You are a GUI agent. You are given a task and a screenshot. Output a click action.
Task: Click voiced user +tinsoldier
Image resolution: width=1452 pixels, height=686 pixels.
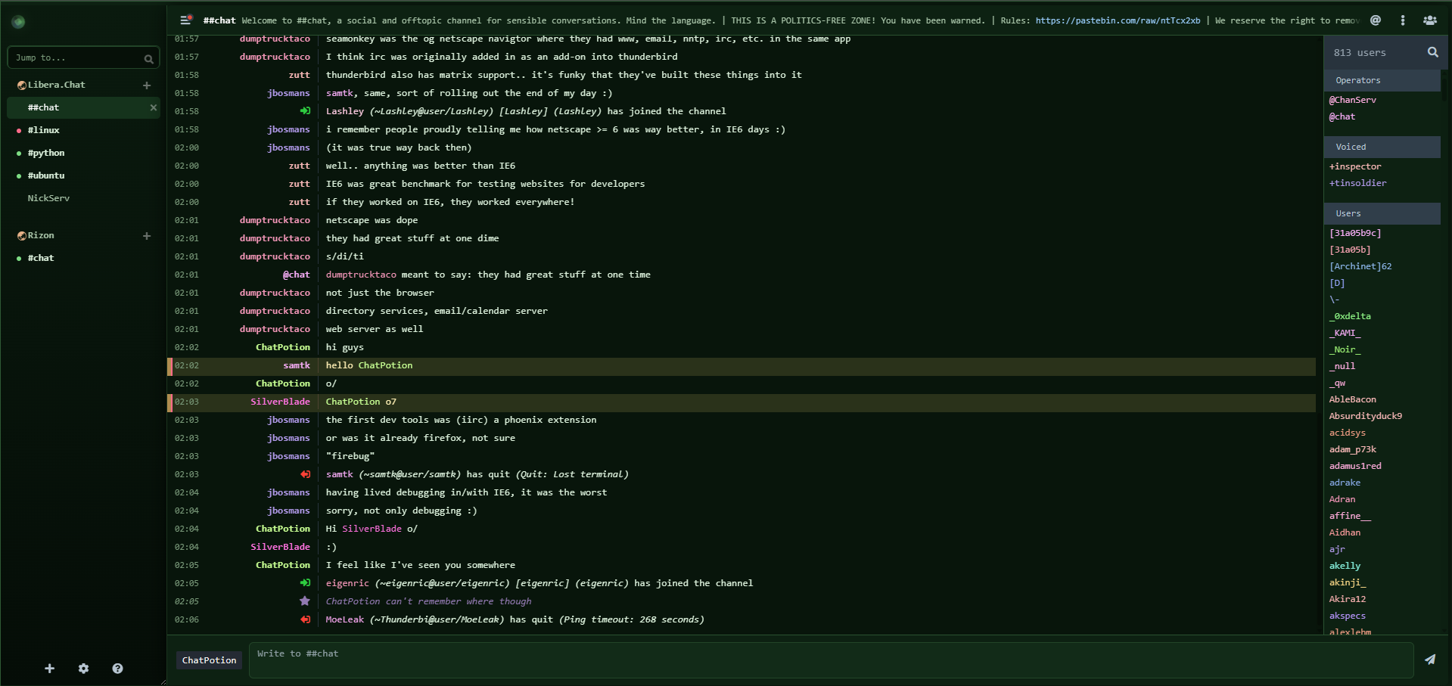click(1358, 183)
